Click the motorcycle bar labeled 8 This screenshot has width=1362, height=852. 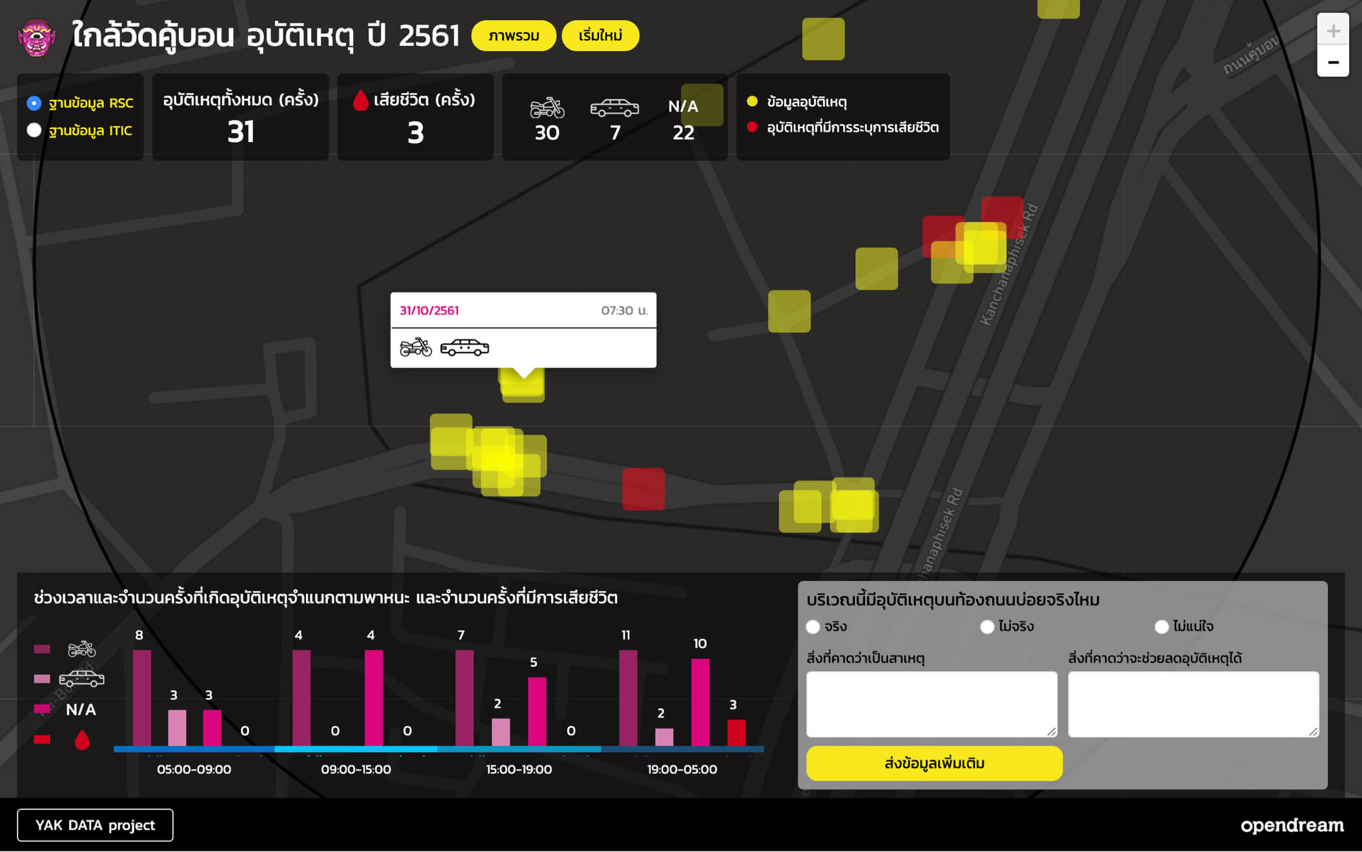tap(142, 698)
